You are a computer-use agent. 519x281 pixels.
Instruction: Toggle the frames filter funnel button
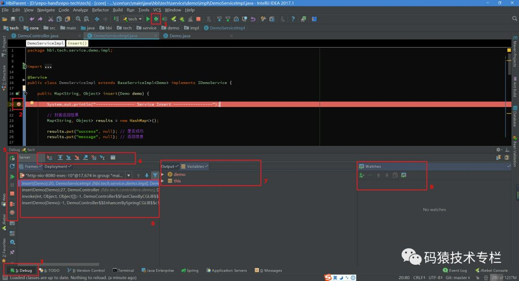(155, 175)
